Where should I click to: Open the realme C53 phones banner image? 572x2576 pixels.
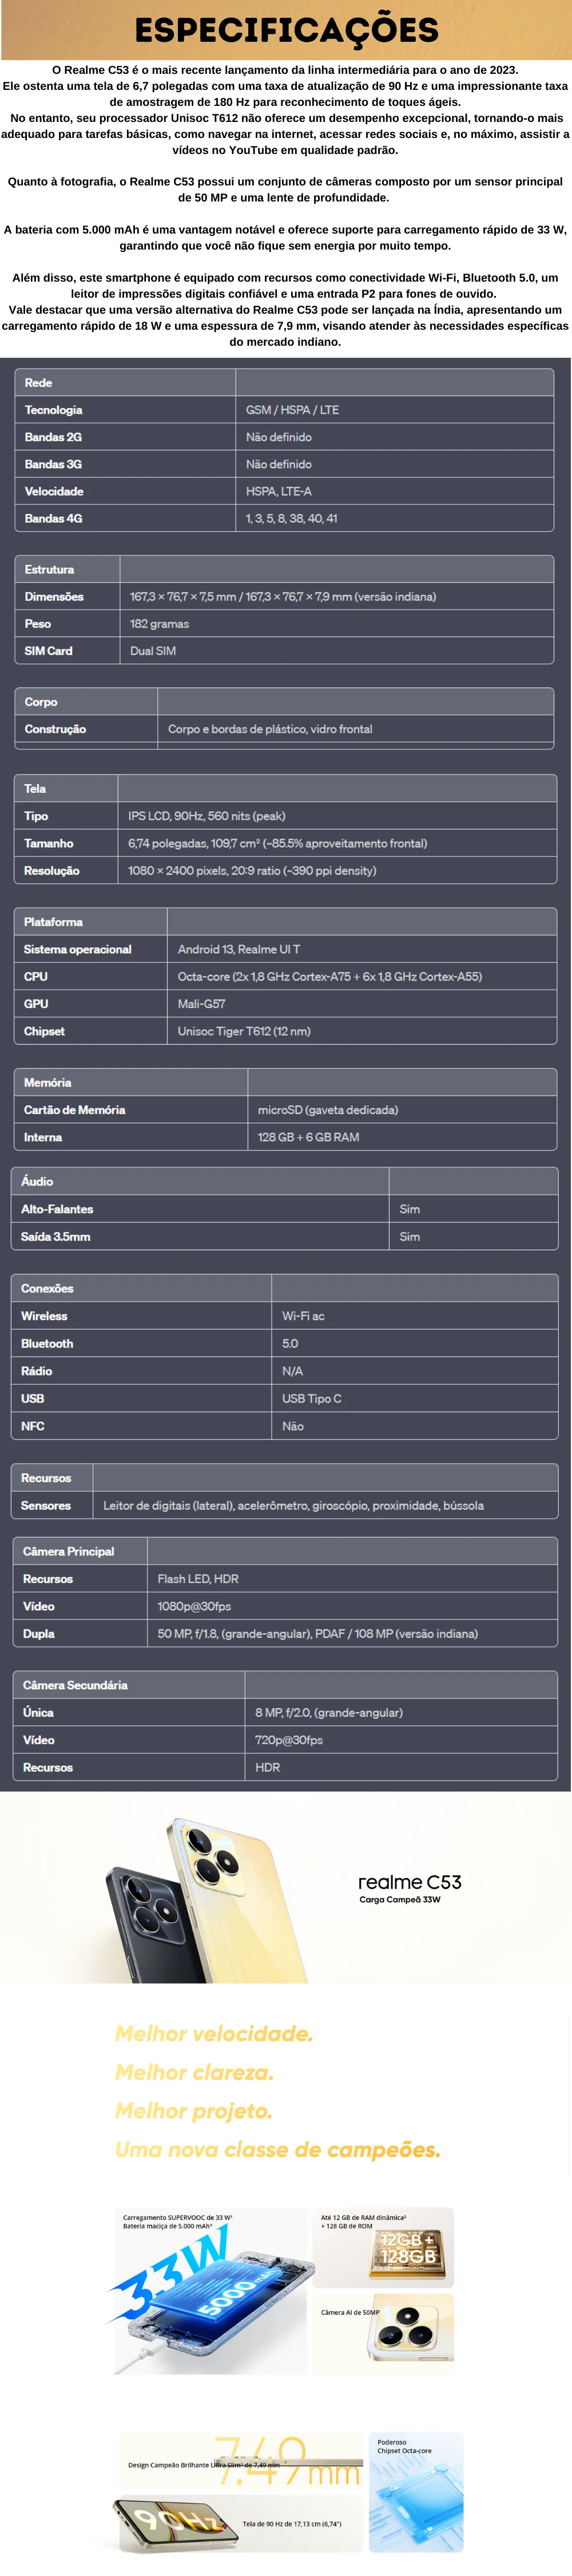(286, 1887)
